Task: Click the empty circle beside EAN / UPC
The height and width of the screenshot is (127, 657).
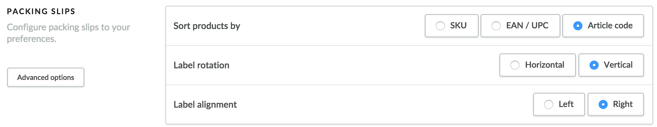Action: 496,26
